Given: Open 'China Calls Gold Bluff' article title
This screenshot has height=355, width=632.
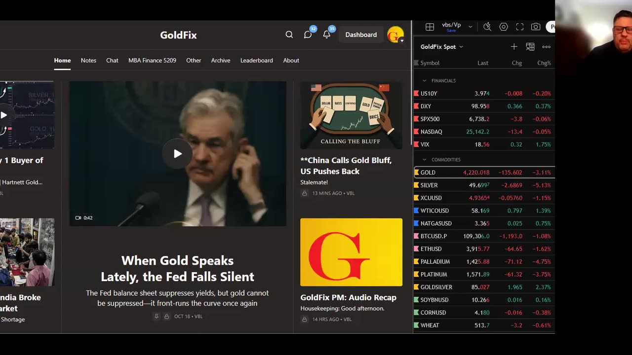Looking at the screenshot, I should tap(346, 166).
